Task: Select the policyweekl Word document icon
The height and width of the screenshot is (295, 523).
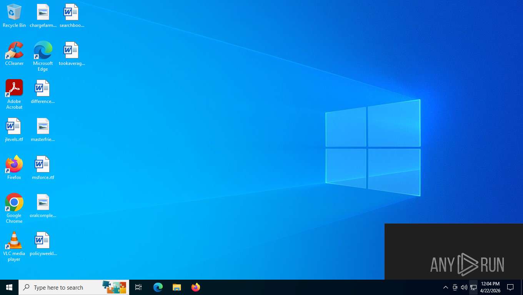Action: coord(43,244)
